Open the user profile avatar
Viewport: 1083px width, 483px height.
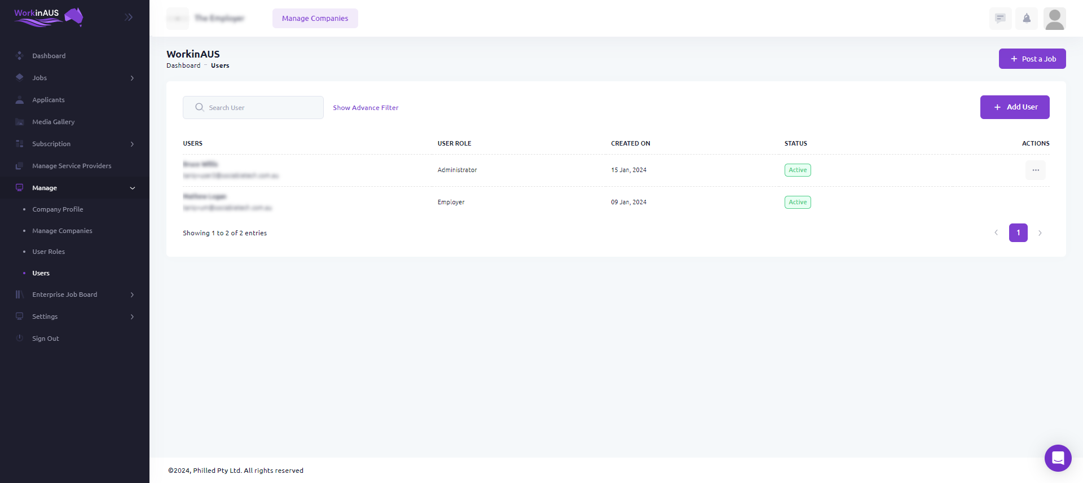point(1054,18)
